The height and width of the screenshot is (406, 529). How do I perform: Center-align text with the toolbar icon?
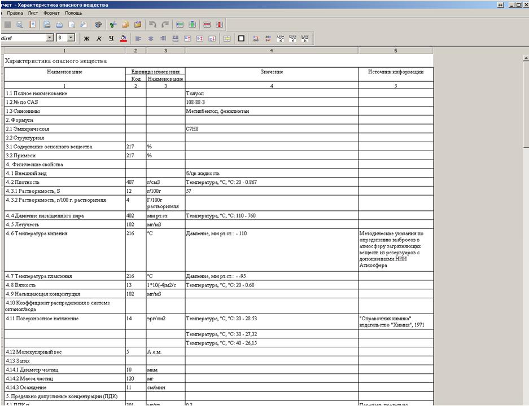pyautogui.click(x=150, y=39)
